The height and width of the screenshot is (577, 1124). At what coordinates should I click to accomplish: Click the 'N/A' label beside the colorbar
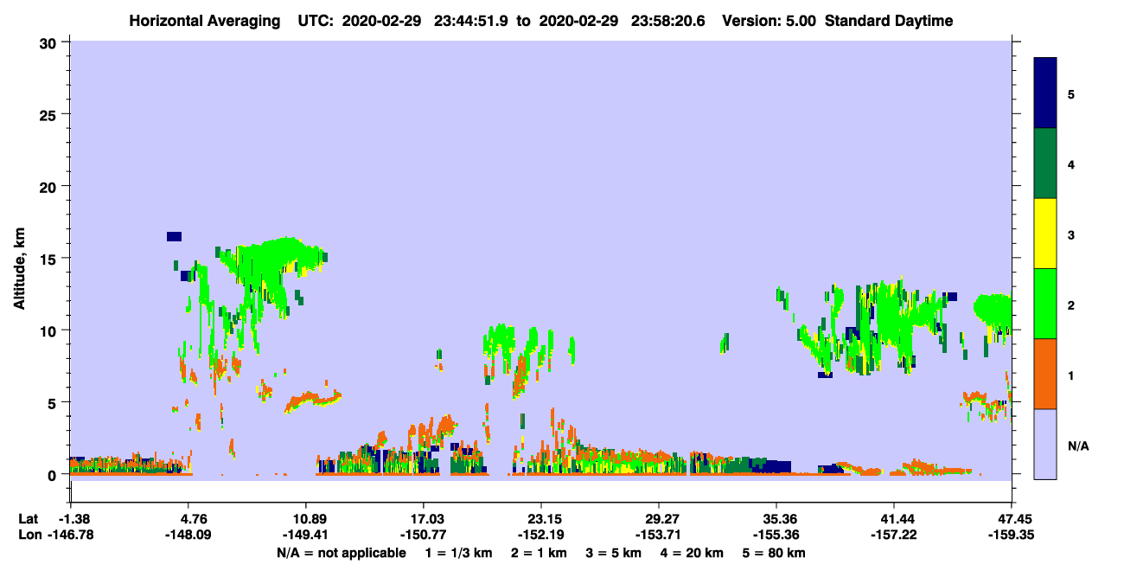(1078, 446)
